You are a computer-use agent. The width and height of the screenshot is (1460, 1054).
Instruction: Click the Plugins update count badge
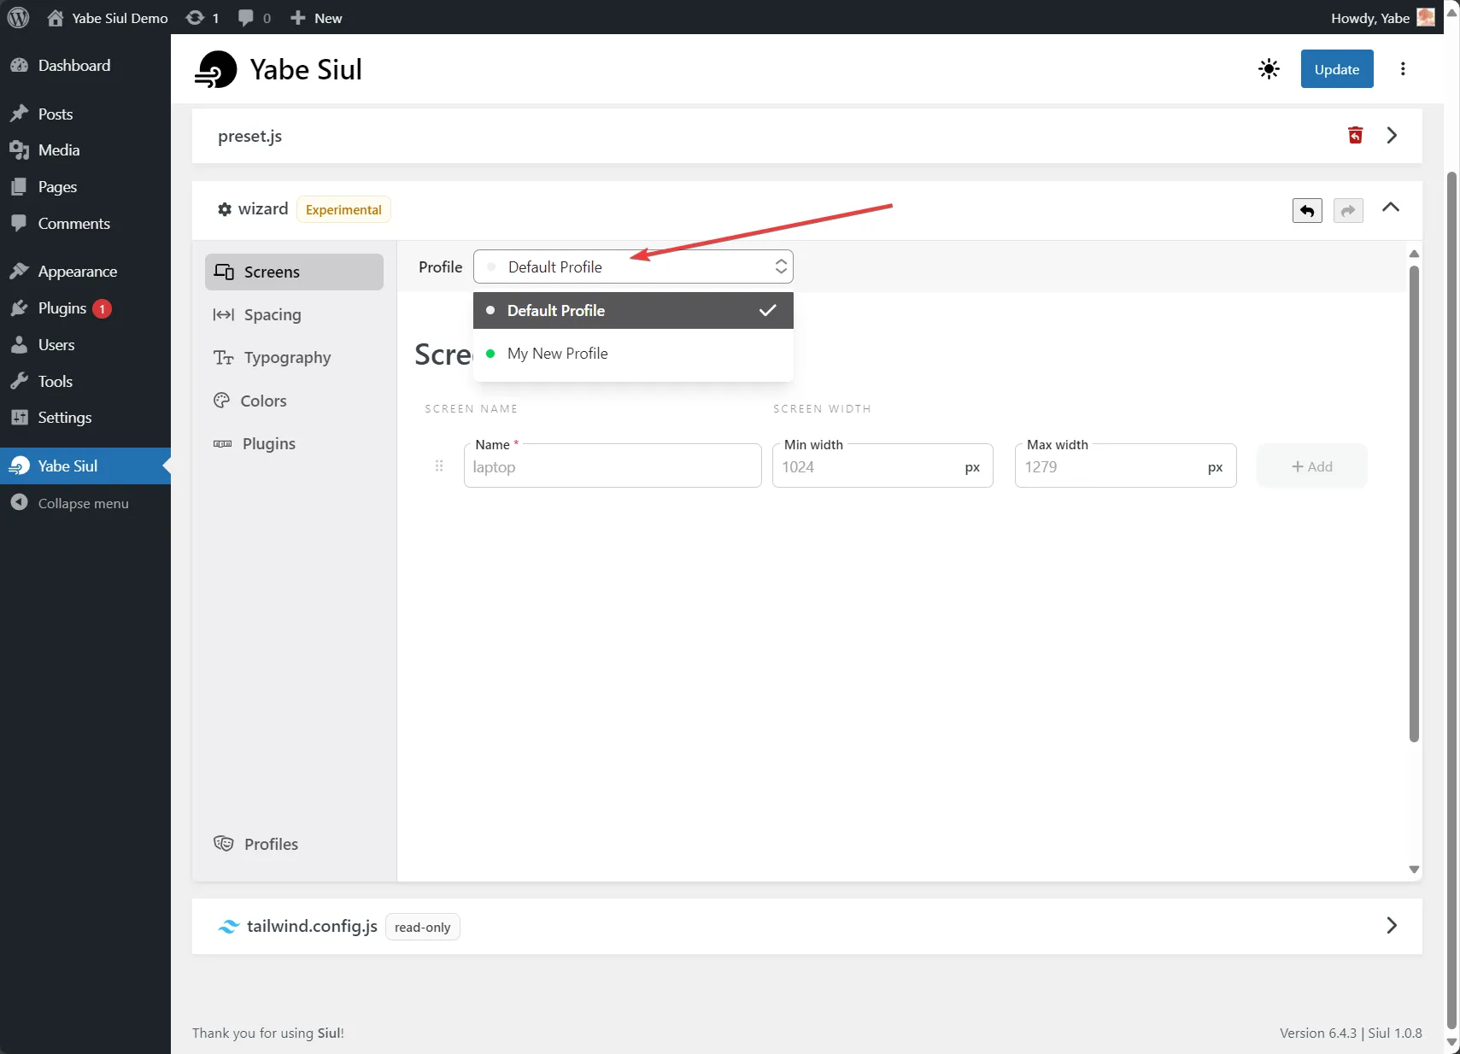pos(102,309)
